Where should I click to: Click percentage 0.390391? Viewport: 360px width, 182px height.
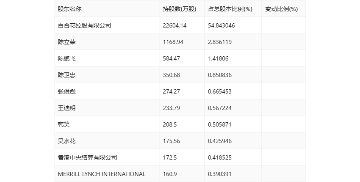pos(220,174)
